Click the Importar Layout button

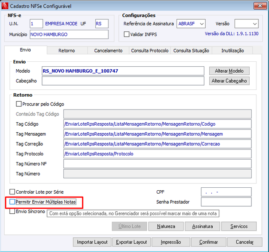[x=92, y=242]
